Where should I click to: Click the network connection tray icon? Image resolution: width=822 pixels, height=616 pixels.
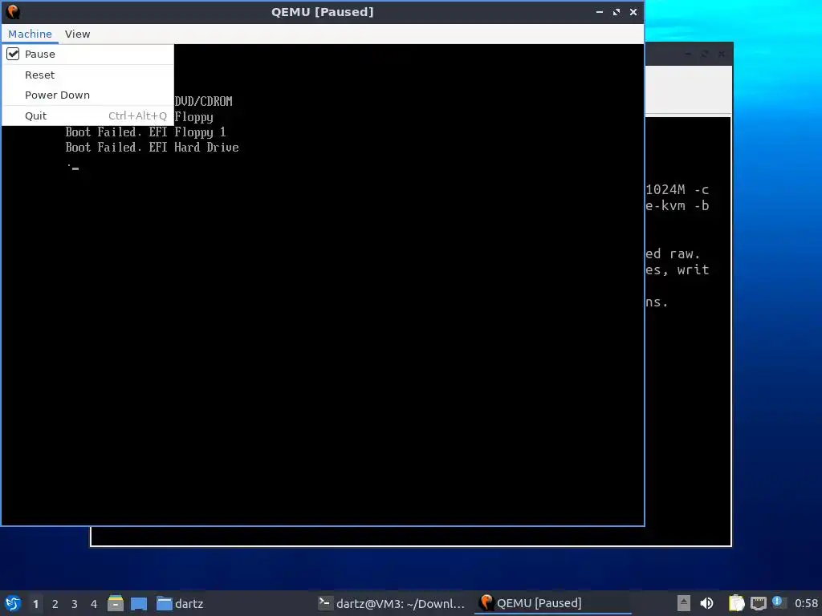click(759, 604)
